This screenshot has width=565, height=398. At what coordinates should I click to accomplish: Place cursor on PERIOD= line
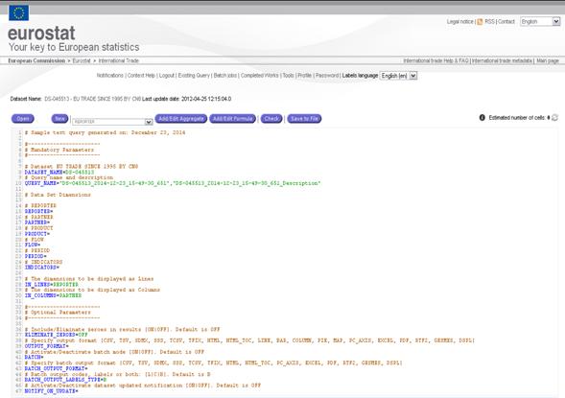pyautogui.click(x=35, y=256)
